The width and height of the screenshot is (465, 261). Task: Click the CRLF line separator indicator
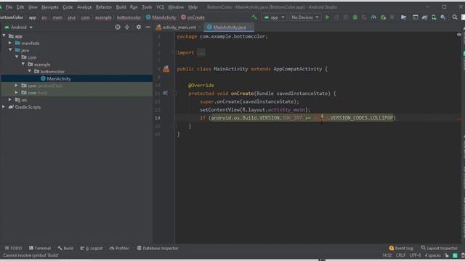(400, 255)
